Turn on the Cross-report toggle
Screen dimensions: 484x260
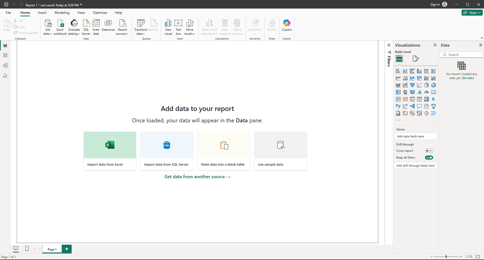pos(429,151)
